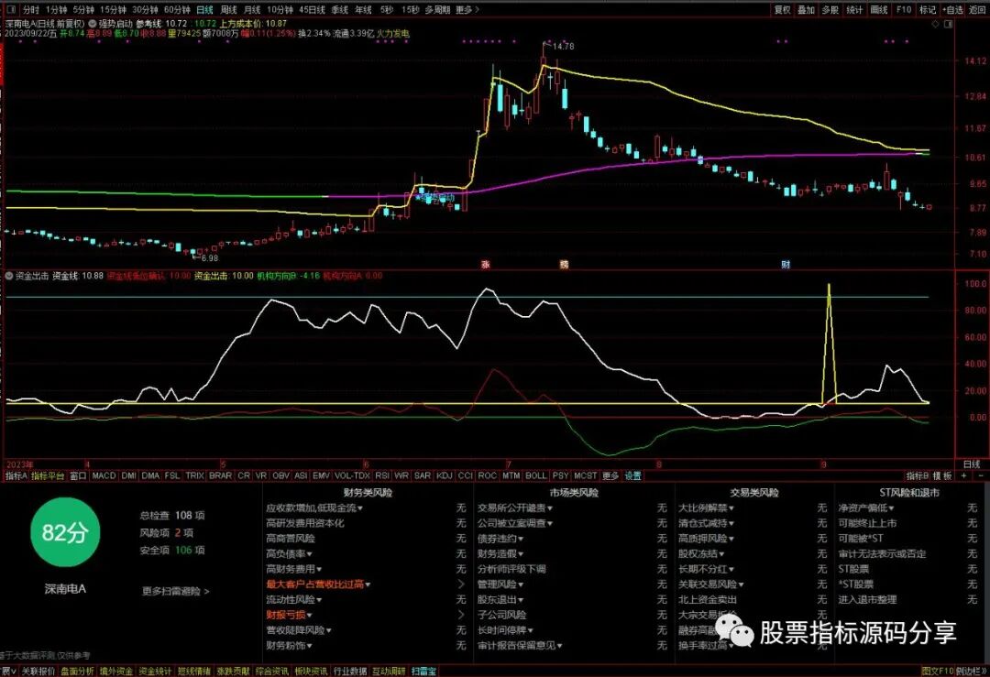Toggle the side panel icon beside the diamond
This screenshot has height=677, width=990.
click(948, 24)
